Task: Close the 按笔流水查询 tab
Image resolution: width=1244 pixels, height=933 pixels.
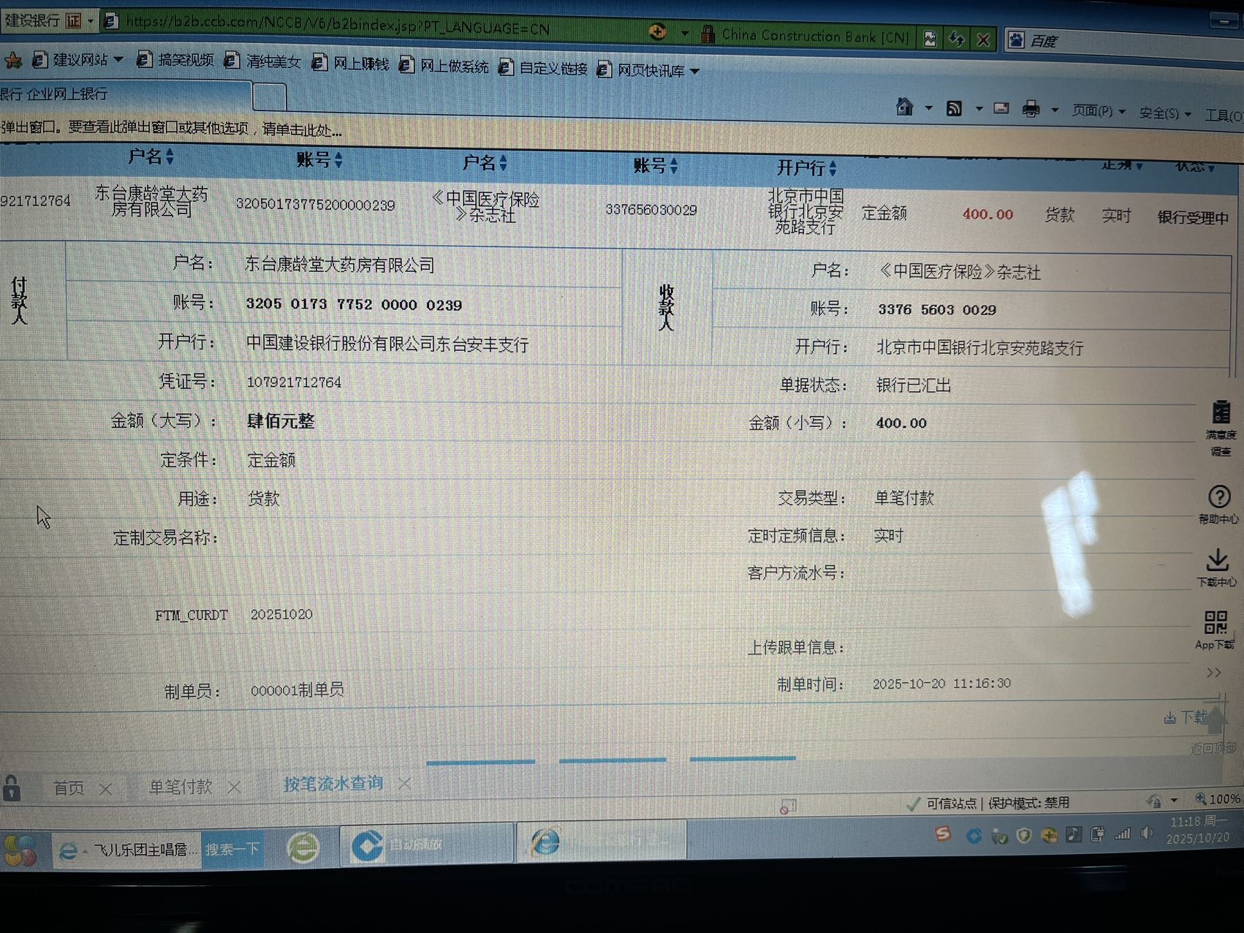Action: click(x=404, y=783)
